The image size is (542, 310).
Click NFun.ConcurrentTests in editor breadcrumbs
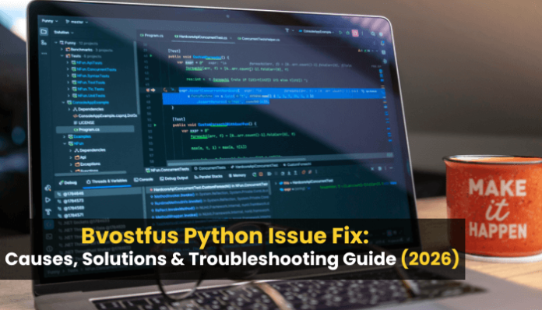click(167, 169)
